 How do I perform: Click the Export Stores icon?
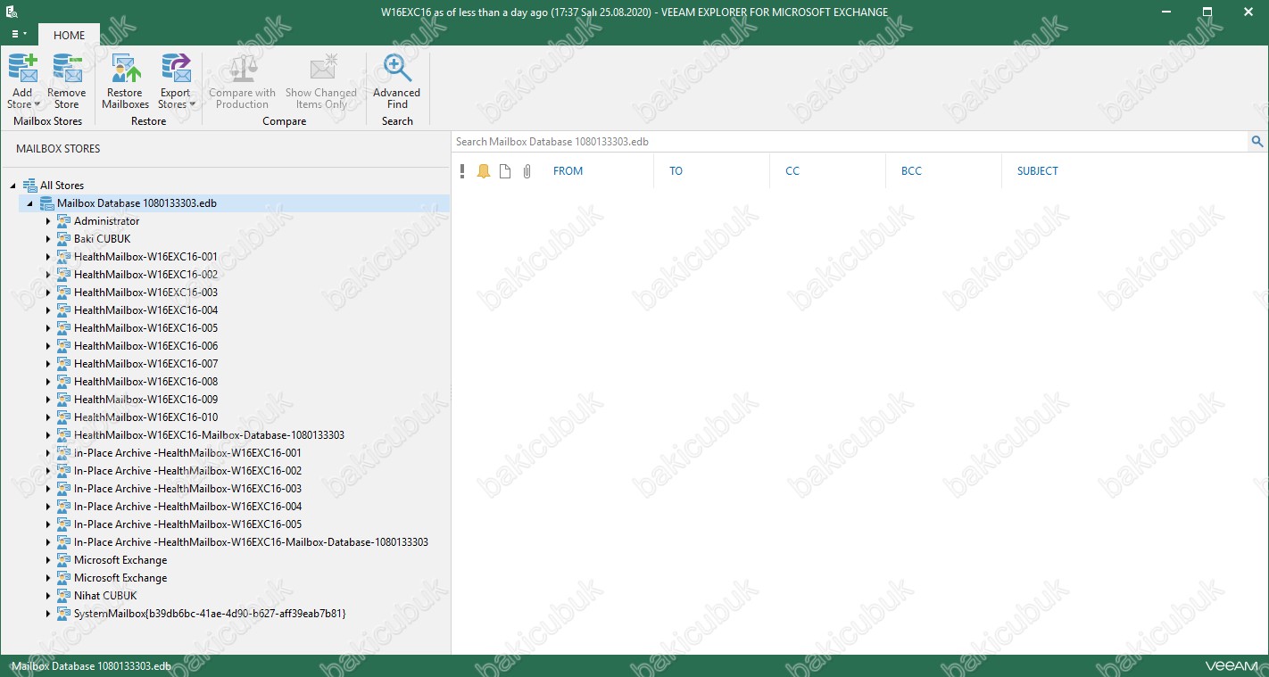tap(176, 69)
